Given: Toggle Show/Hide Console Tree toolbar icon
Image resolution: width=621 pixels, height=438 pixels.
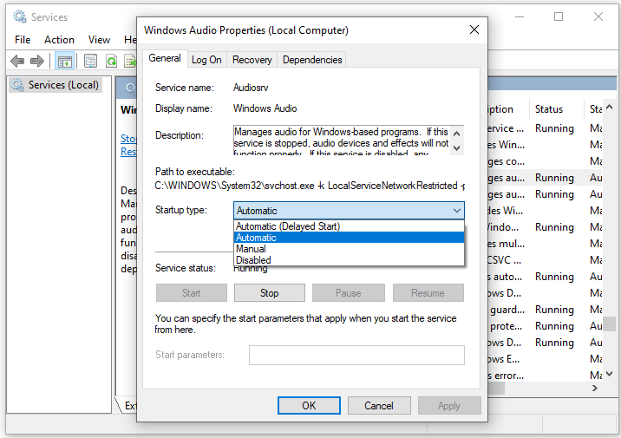Looking at the screenshot, I should point(64,62).
